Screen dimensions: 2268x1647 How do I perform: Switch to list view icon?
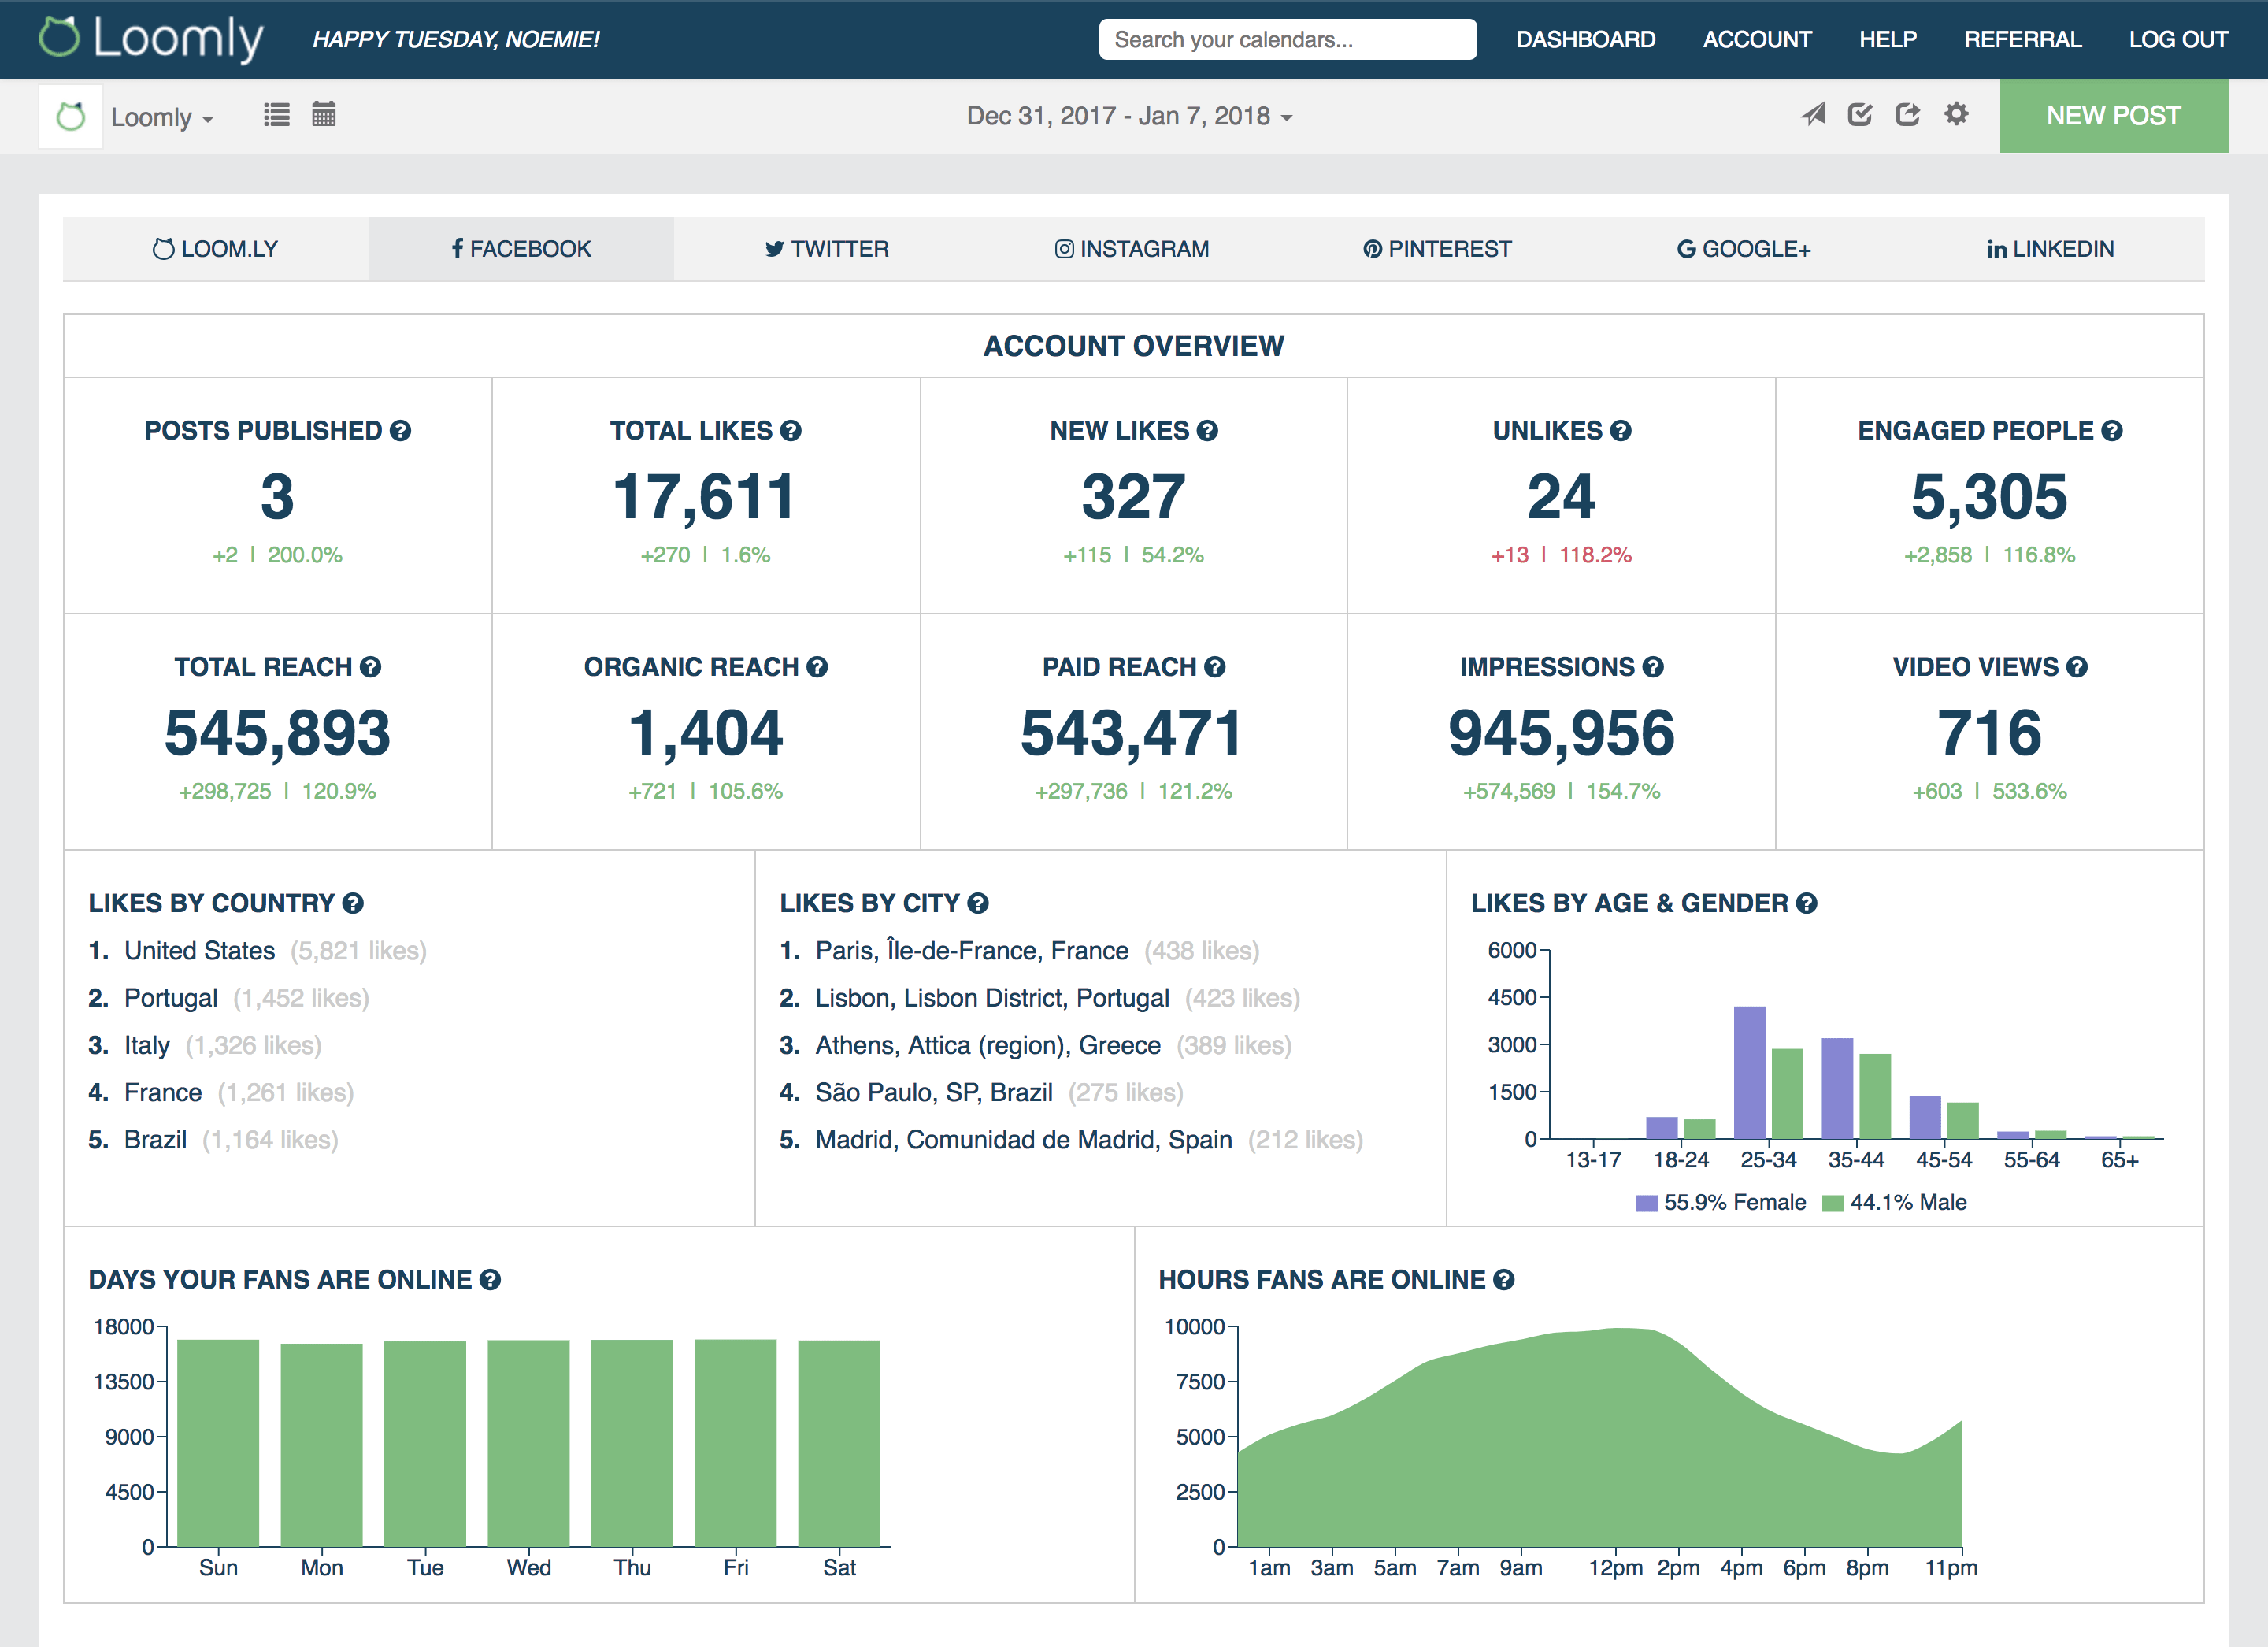[x=276, y=115]
